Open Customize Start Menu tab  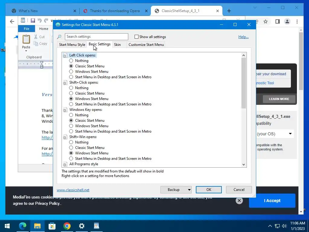[x=146, y=45]
